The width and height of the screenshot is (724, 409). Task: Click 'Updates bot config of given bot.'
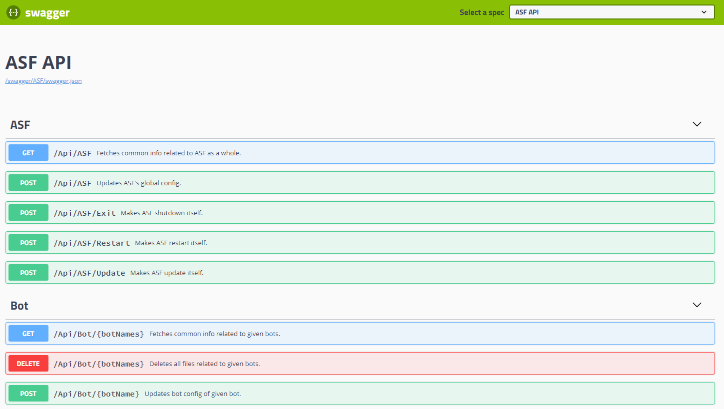(193, 394)
